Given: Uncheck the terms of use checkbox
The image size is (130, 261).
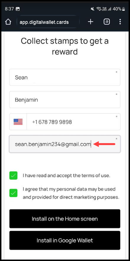Looking at the screenshot, I should (13, 176).
